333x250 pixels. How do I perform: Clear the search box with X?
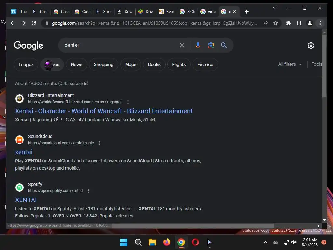click(182, 45)
